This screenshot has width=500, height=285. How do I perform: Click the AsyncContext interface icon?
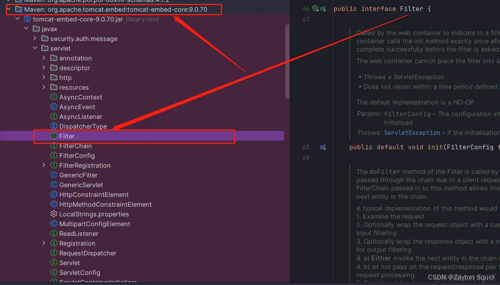(x=54, y=97)
